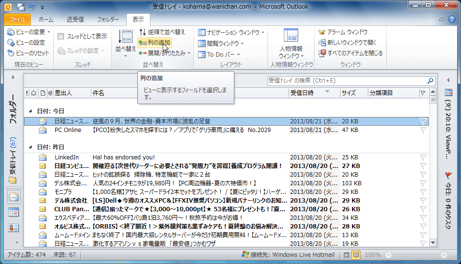The image size is (461, 264).
Task: Click 新しいウィンドウで開く
Action: [x=347, y=43]
